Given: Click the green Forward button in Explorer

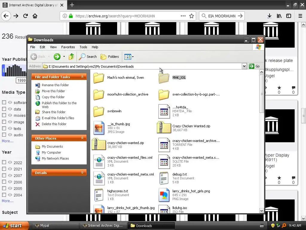Looking at the screenshot, I should [x=57, y=57].
